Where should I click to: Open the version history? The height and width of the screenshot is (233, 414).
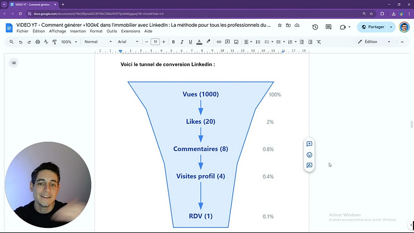(x=315, y=27)
